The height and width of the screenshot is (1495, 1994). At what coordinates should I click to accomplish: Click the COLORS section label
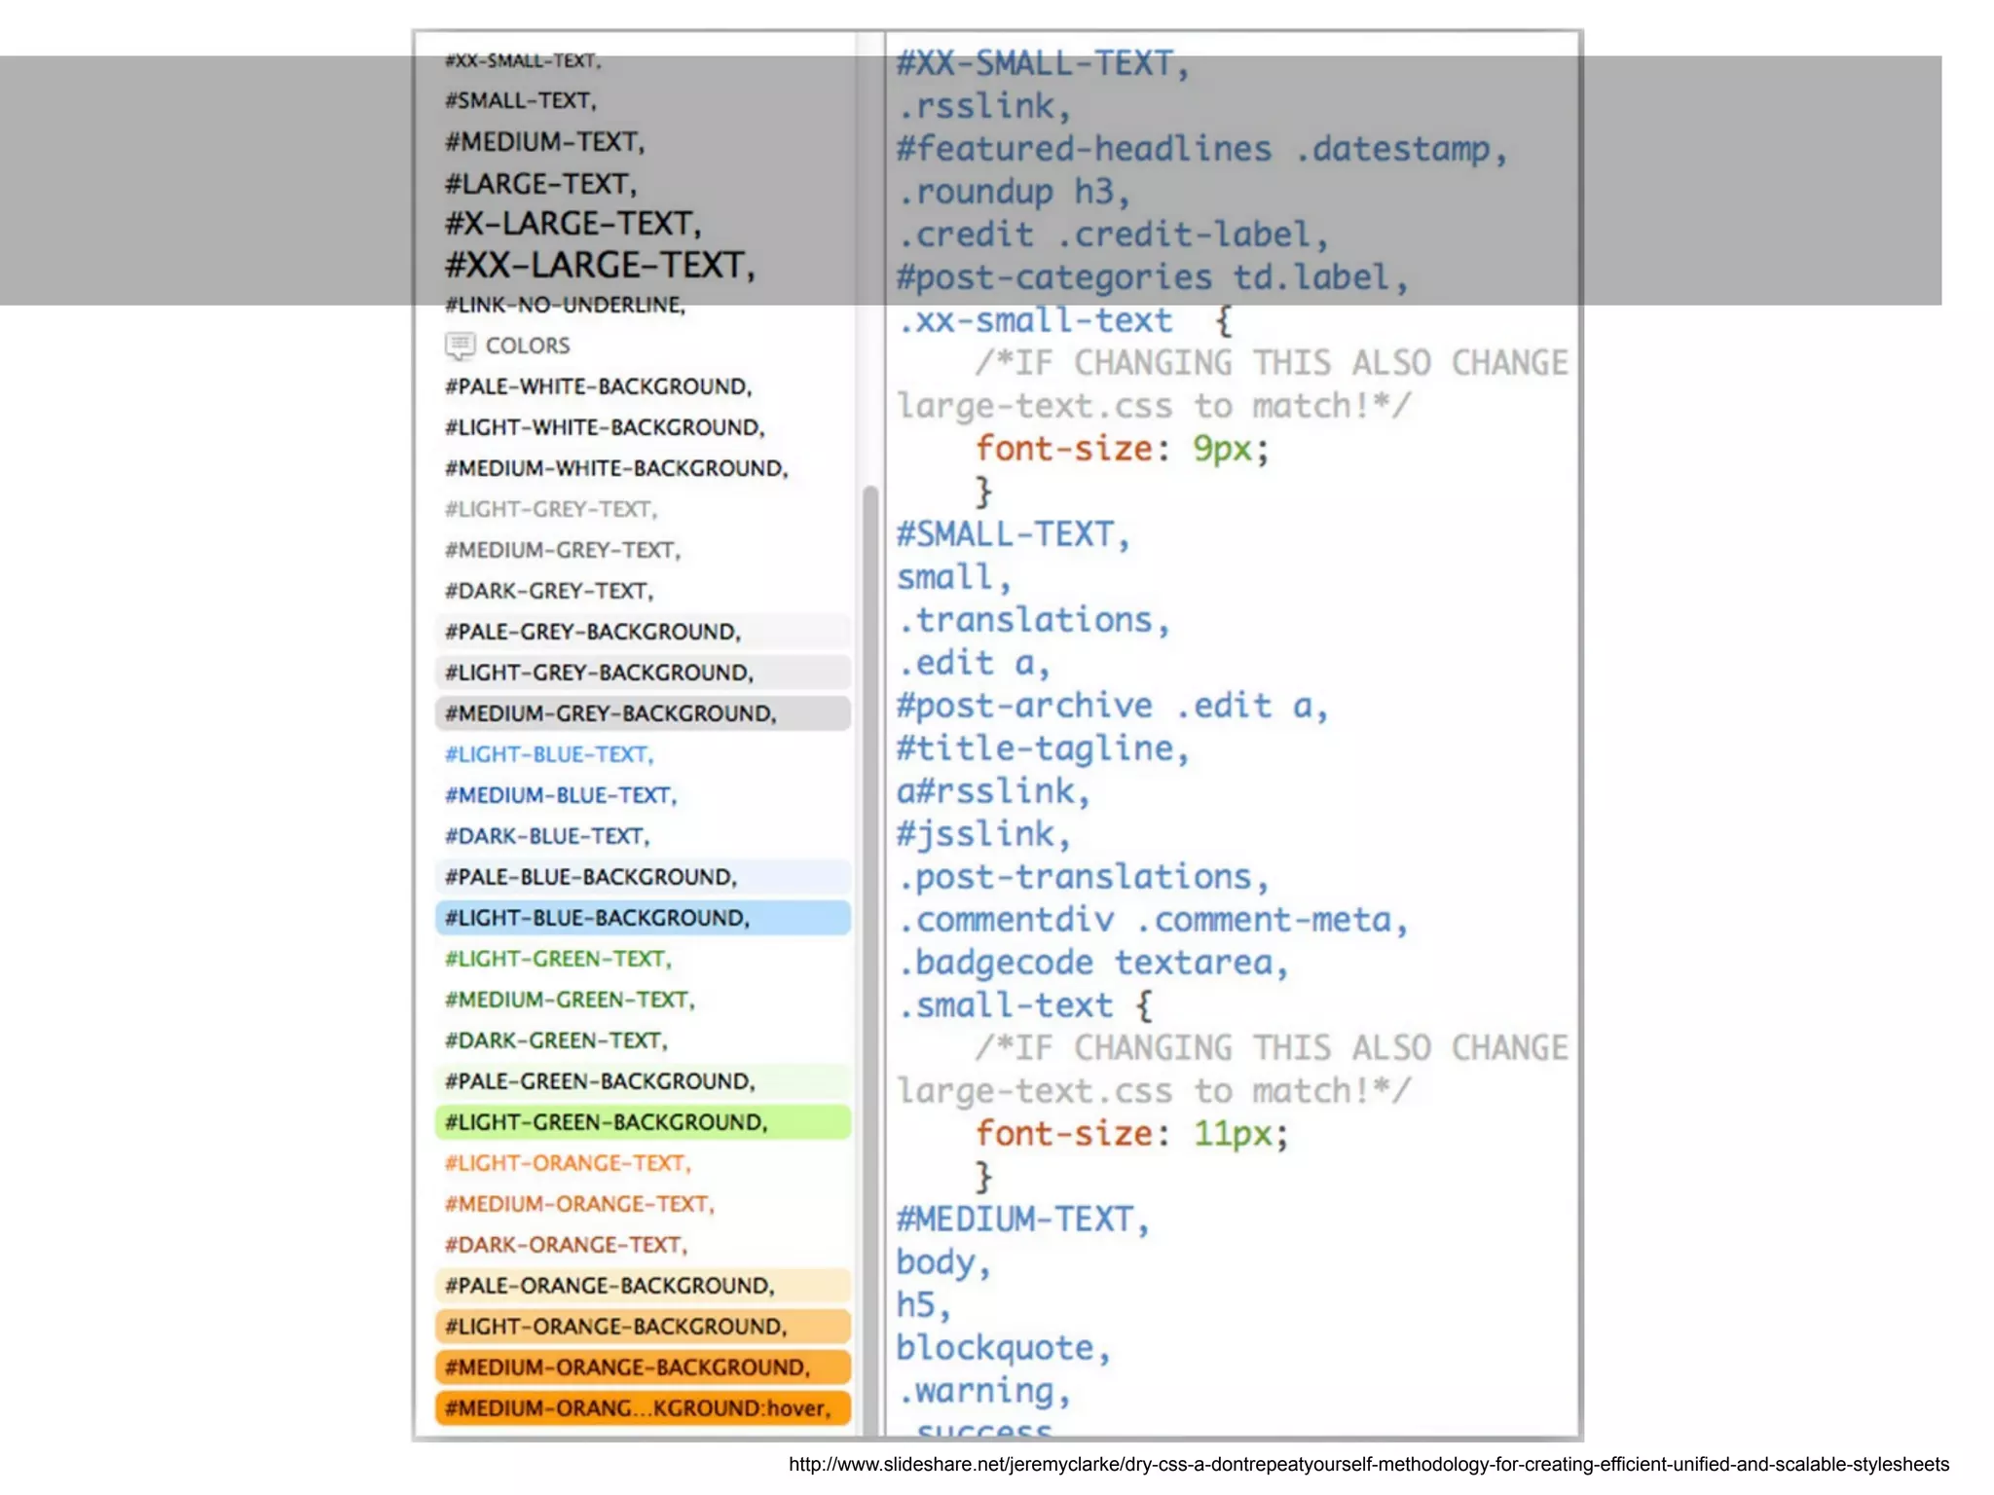(x=528, y=346)
